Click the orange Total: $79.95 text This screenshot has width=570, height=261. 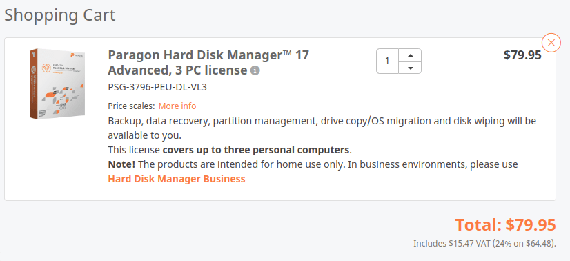pyautogui.click(x=506, y=224)
